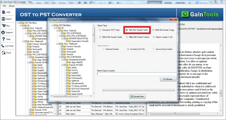Image resolution: width=226 pixels, height=120 pixels.
Task: Open the About menu
Action: click(12, 6)
